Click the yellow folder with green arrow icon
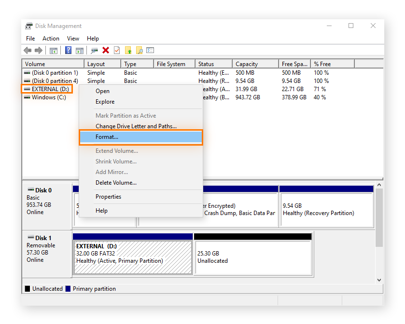Viewport: 405px width, 324px height. click(x=128, y=50)
